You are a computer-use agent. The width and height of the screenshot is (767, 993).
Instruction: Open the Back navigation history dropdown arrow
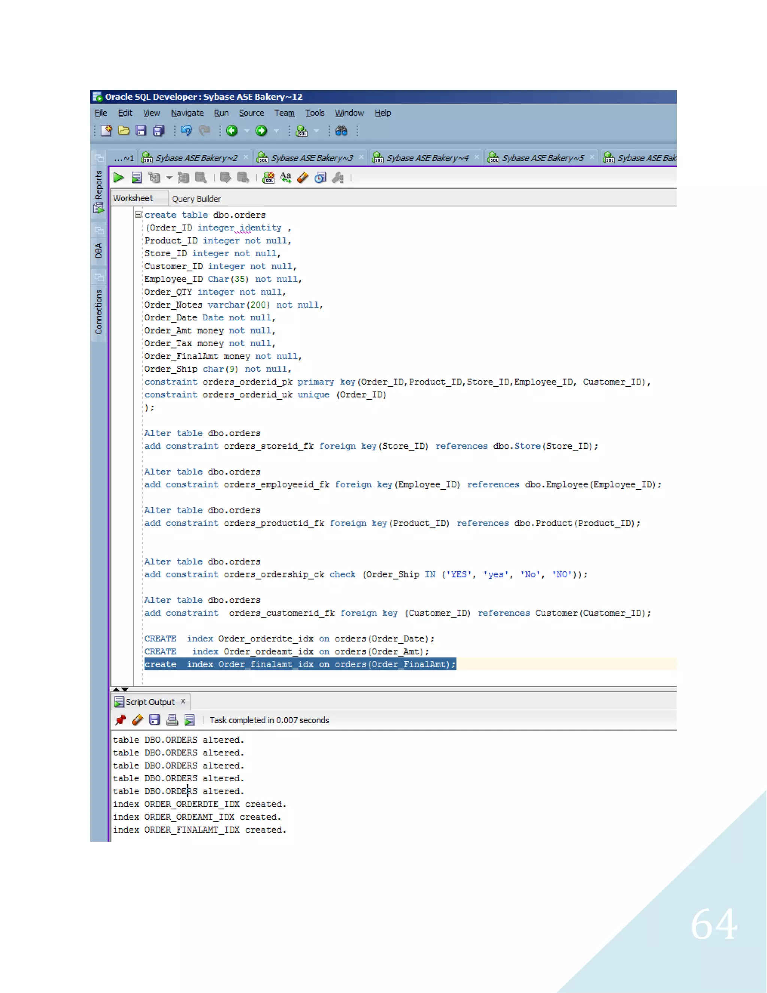[247, 131]
